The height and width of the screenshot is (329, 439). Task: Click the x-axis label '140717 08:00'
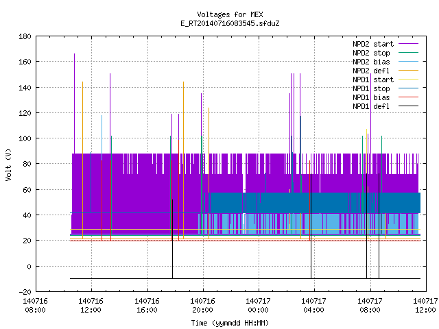point(370,306)
